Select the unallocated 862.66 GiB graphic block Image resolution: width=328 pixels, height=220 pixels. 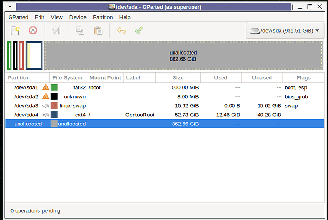[x=183, y=56]
